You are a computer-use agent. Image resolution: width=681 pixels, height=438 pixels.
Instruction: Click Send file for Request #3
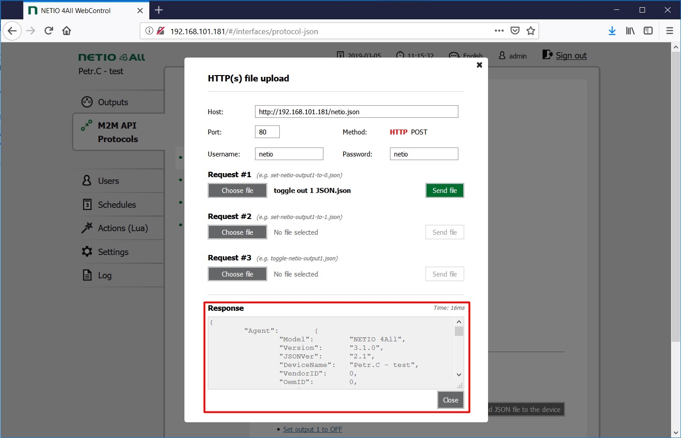(x=445, y=274)
